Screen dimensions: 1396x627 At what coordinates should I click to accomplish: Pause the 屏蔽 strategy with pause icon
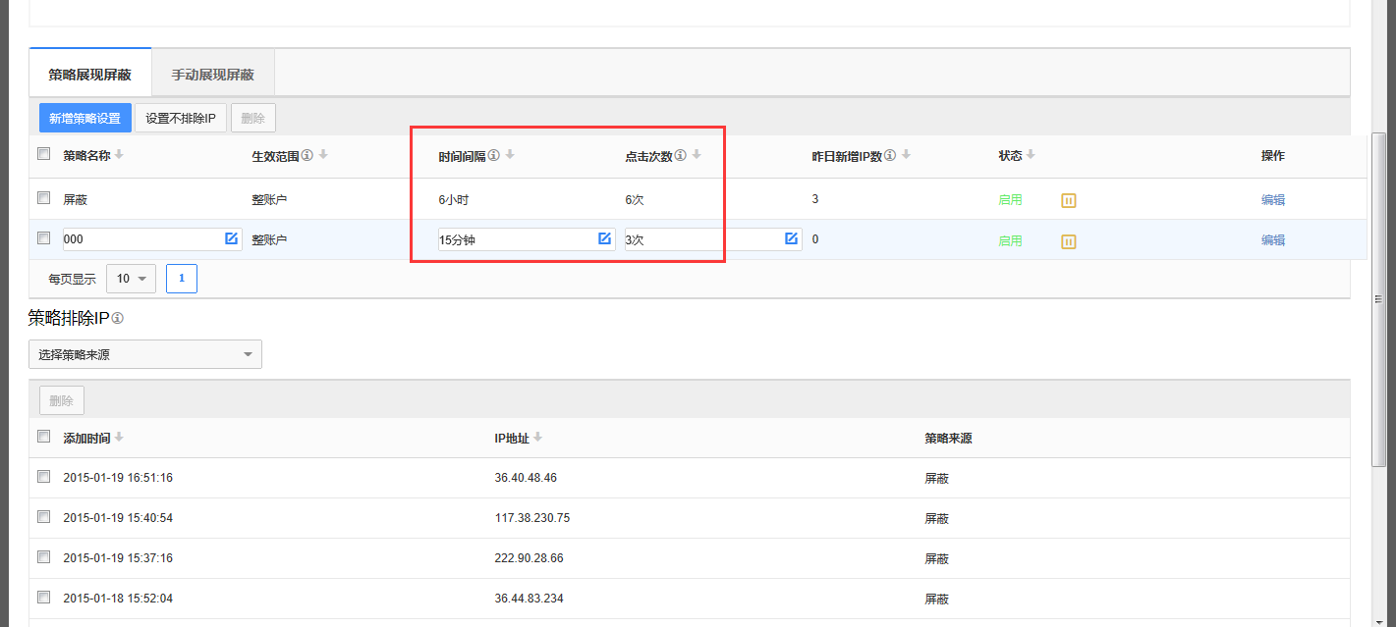tap(1069, 200)
